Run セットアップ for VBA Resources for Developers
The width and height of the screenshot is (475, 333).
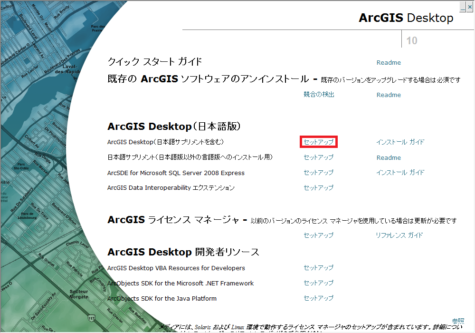click(x=318, y=267)
